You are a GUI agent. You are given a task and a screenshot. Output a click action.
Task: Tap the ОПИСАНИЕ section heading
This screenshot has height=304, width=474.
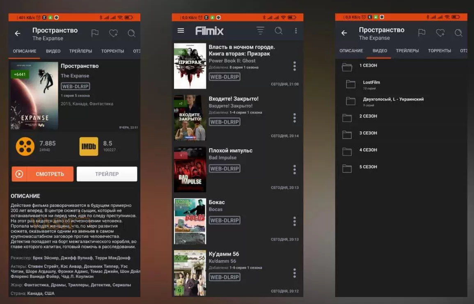(x=25, y=196)
